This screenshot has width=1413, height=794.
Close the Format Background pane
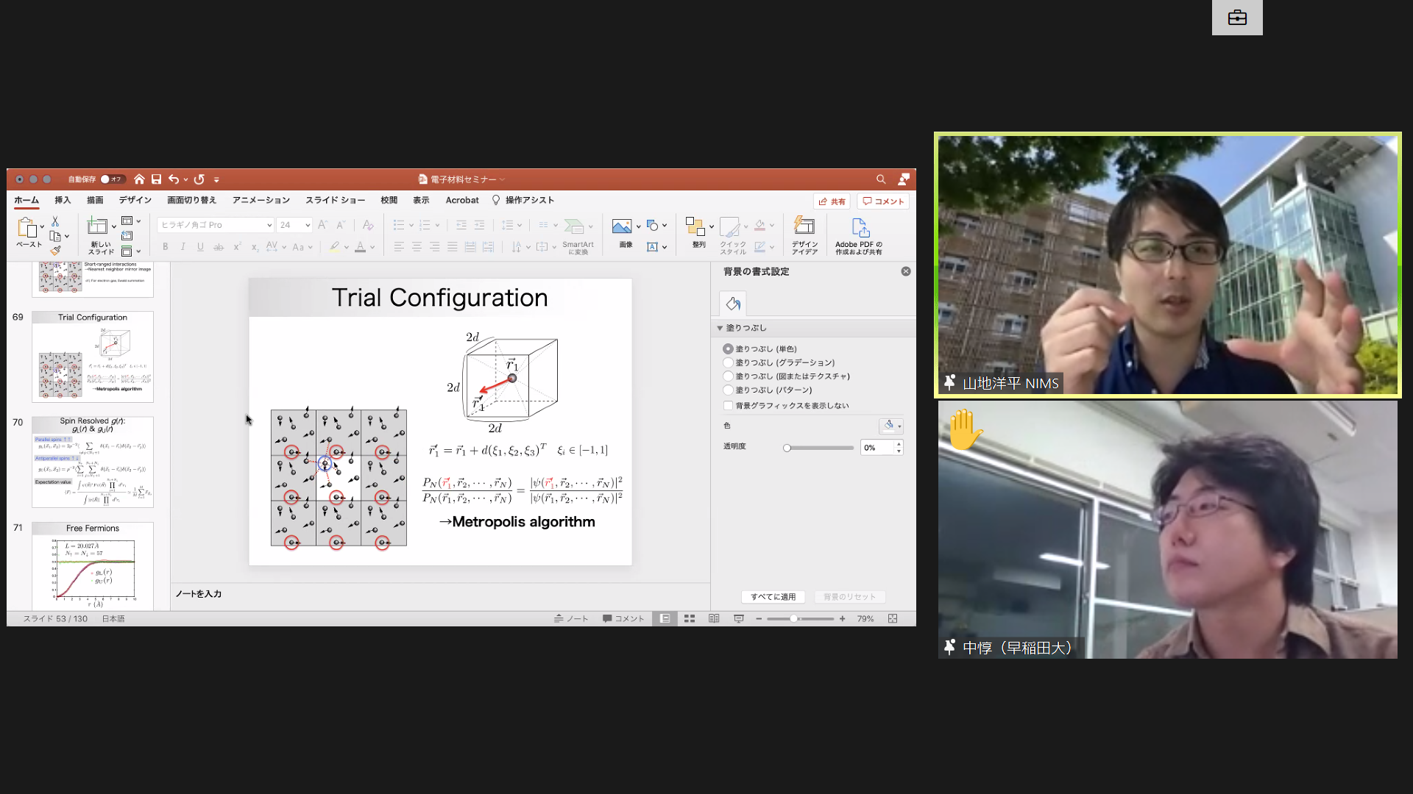(906, 271)
